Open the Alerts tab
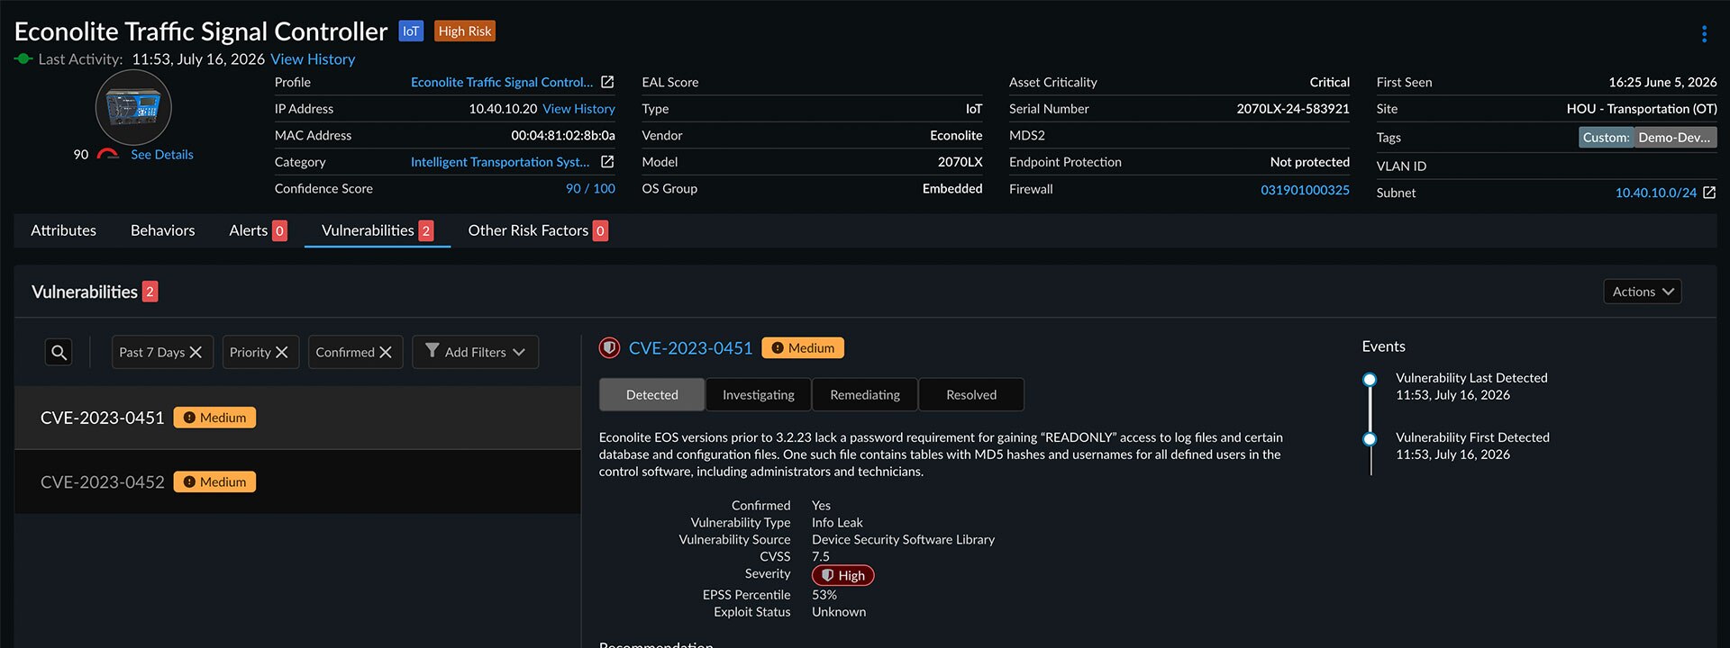 (258, 230)
